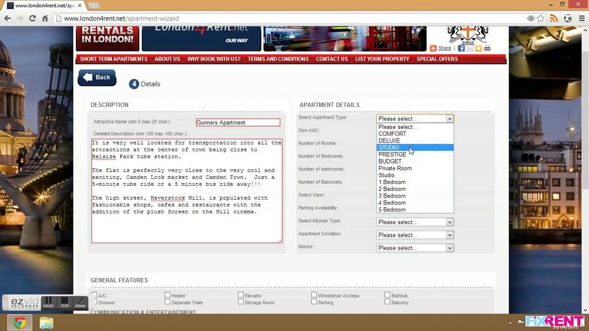The width and height of the screenshot is (589, 331).
Task: Click the Share link
Action: tap(445, 48)
